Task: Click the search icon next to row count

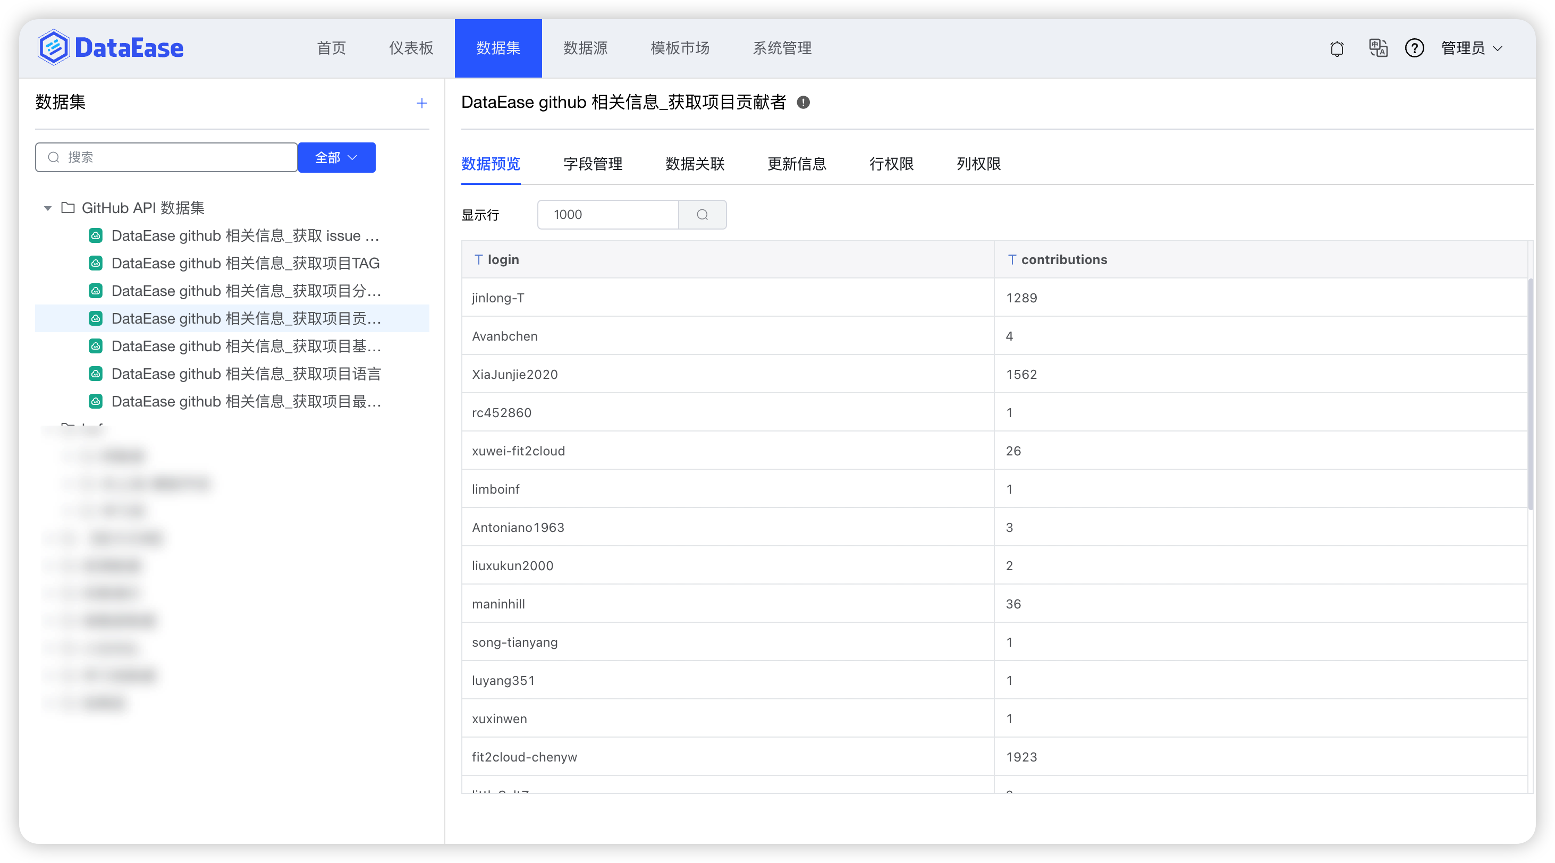Action: pyautogui.click(x=702, y=215)
